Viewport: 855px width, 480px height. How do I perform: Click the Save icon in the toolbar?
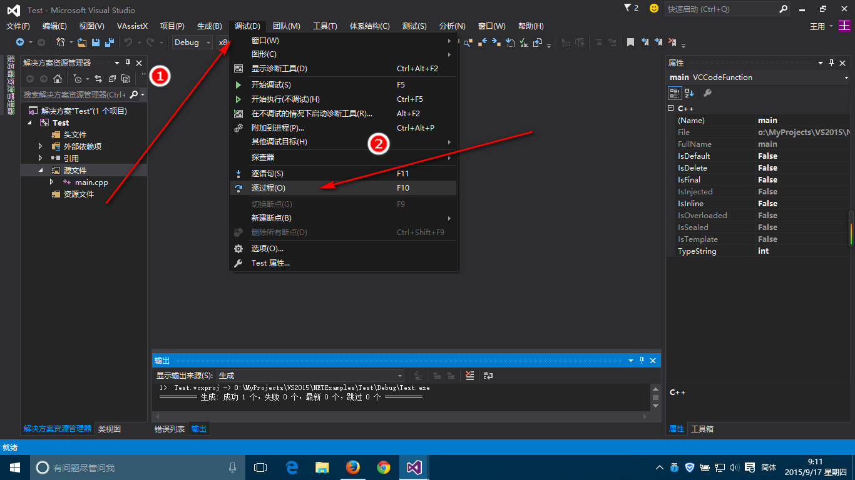tap(96, 42)
